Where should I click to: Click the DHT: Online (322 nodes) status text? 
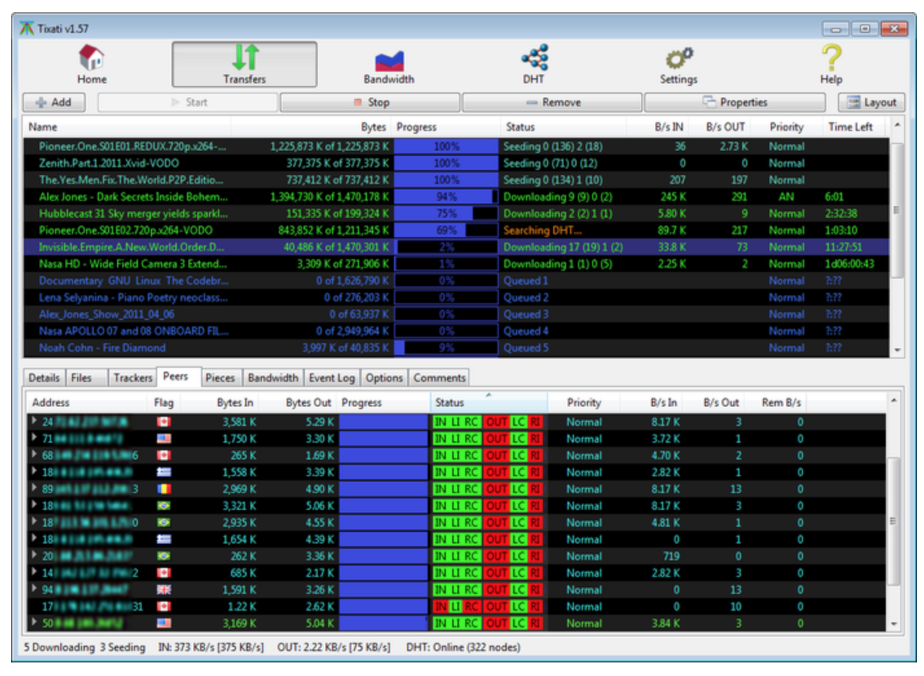click(463, 647)
